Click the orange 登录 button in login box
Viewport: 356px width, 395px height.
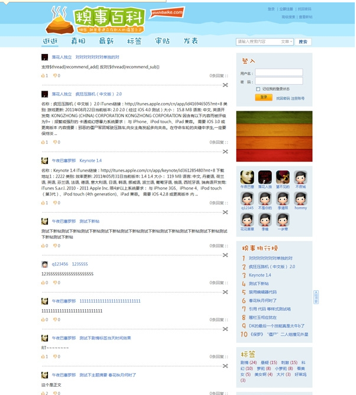click(264, 97)
